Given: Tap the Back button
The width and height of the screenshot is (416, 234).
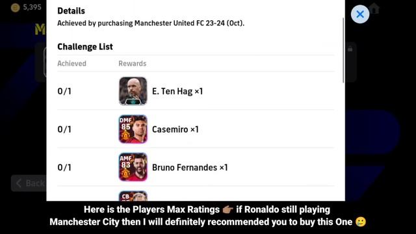Looking at the screenshot, I should click(29, 183).
